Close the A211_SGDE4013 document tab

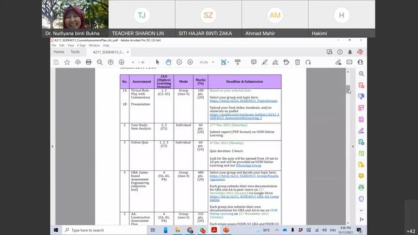pos(128,52)
